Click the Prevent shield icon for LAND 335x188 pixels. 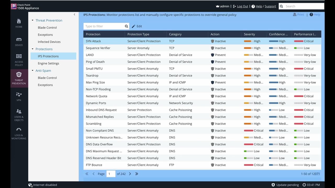coord(213,55)
